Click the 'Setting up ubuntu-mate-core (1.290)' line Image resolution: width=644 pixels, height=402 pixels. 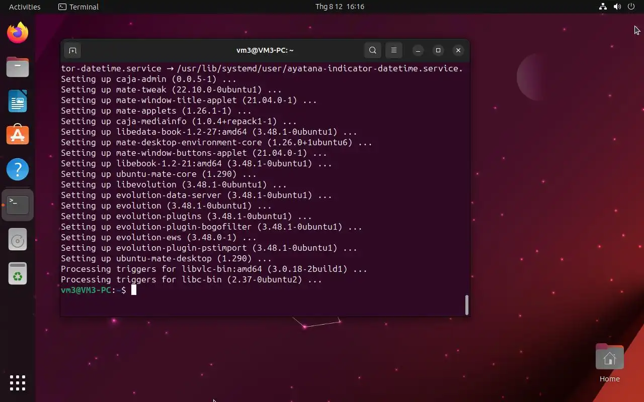(158, 174)
